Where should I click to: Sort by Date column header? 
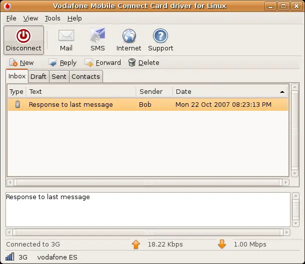[230, 91]
